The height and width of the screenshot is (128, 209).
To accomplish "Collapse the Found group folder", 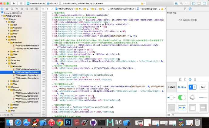I will point(6,40).
